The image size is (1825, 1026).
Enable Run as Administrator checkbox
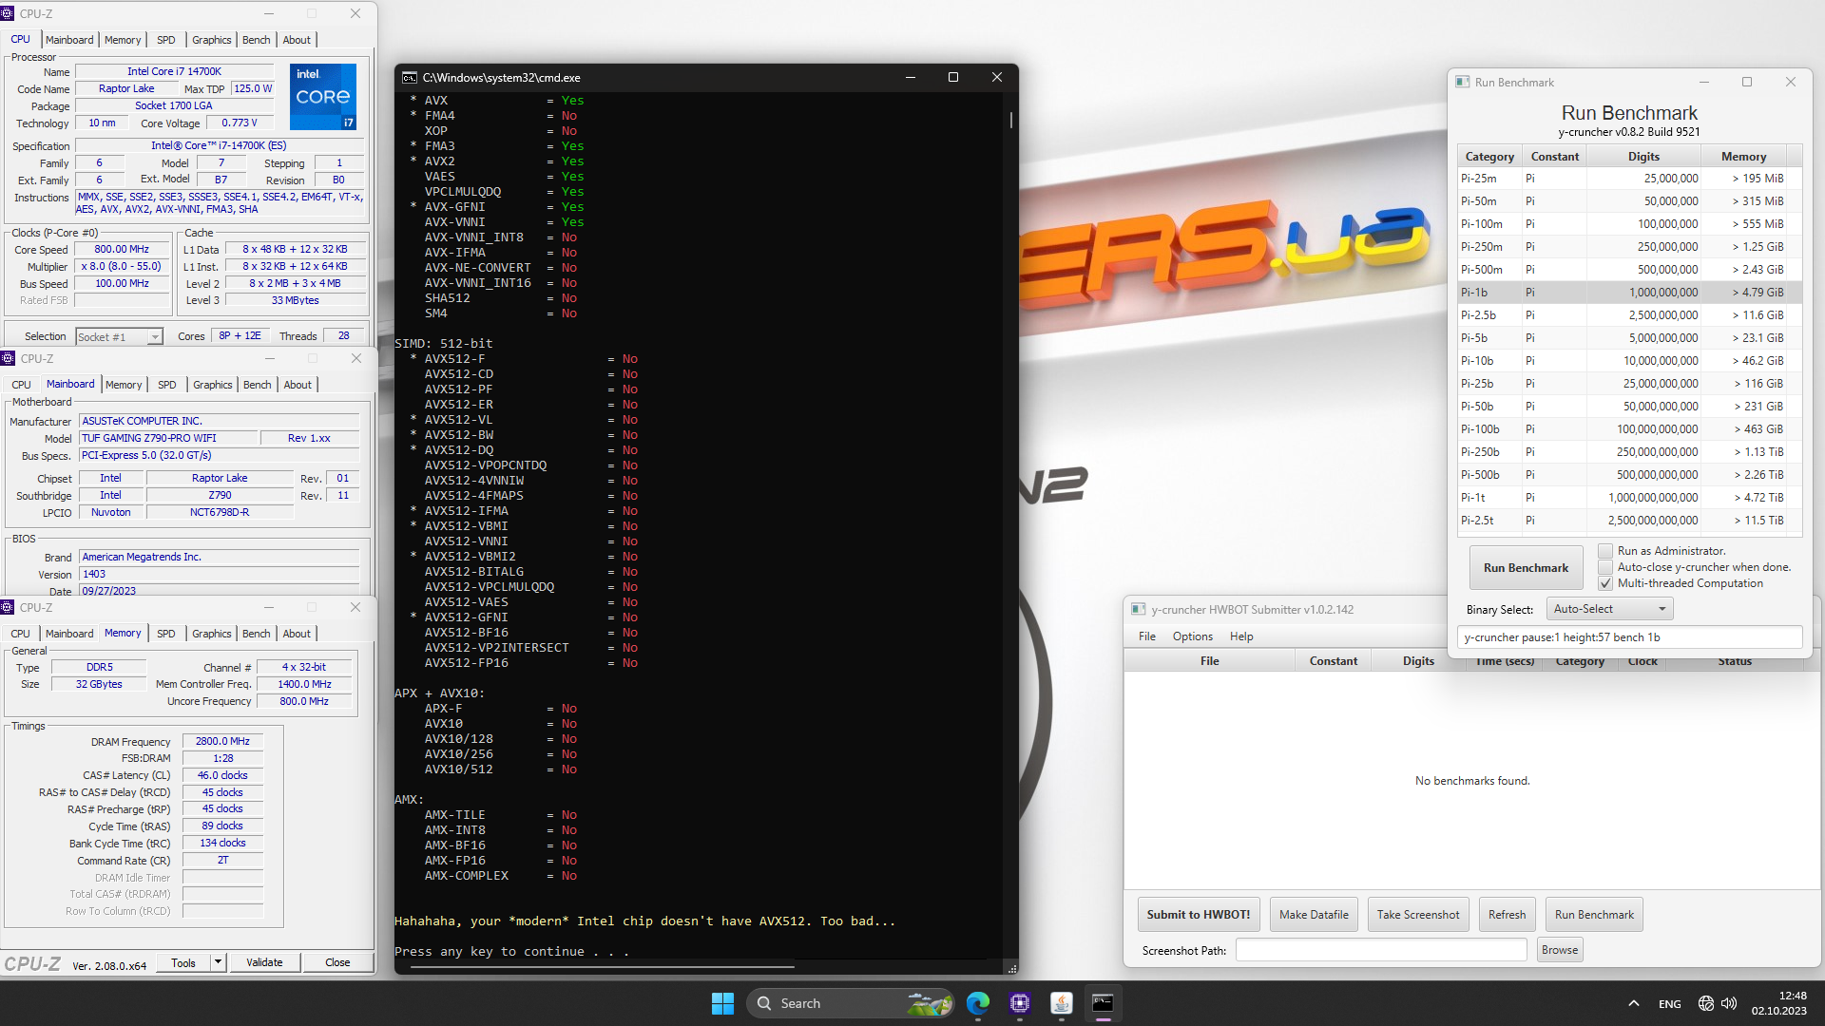click(1605, 551)
